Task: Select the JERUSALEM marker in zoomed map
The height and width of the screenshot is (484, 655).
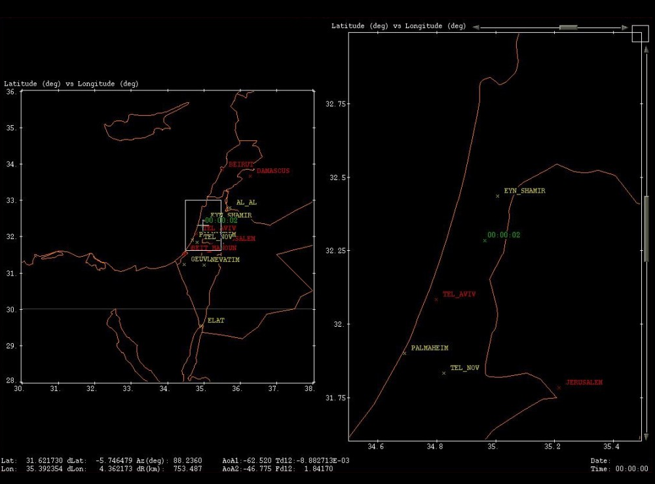Action: 559,388
